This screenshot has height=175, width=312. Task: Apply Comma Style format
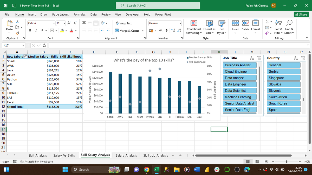(167, 31)
